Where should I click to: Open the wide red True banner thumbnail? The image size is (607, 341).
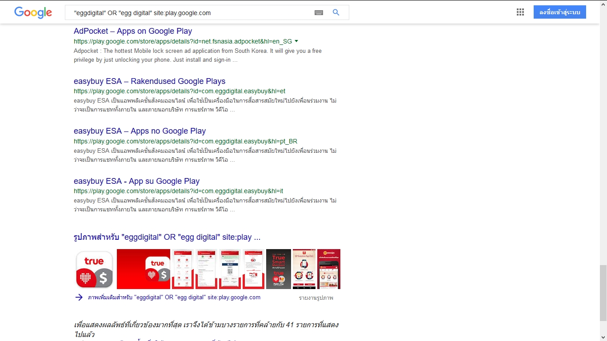(x=144, y=269)
